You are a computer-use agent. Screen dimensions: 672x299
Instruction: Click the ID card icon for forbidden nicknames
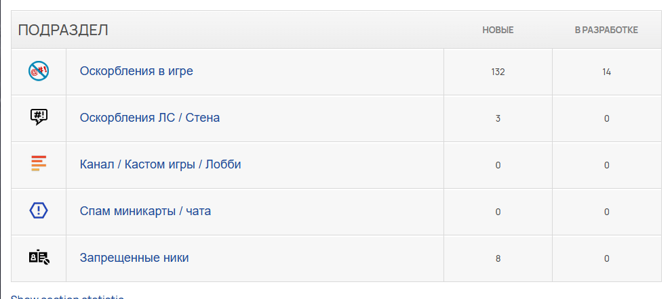tap(39, 257)
